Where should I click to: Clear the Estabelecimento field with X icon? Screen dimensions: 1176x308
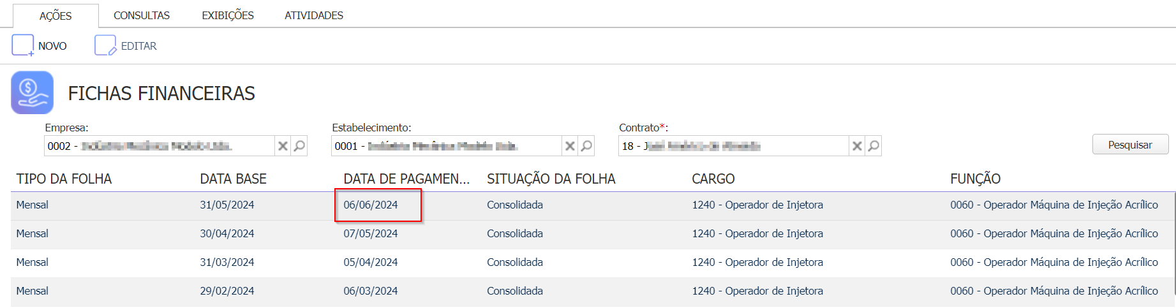point(570,146)
